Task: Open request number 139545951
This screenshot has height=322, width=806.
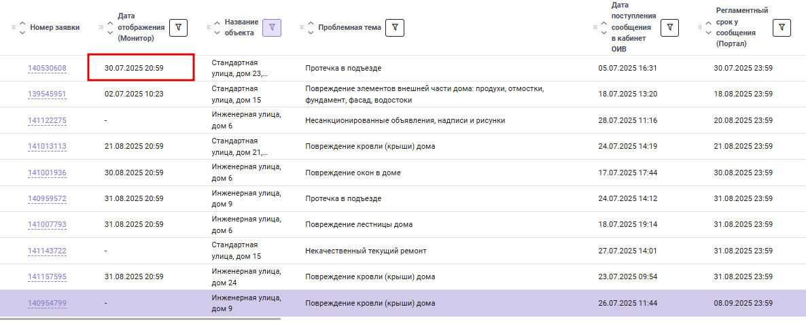Action: (48, 94)
